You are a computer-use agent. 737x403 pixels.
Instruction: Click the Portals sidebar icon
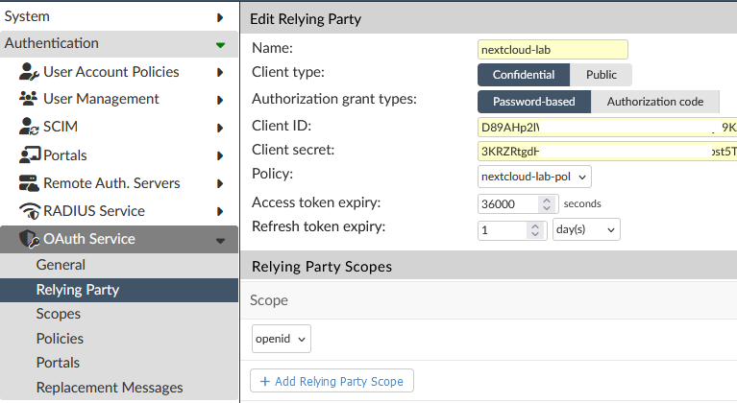click(28, 155)
